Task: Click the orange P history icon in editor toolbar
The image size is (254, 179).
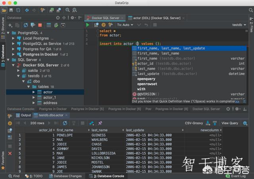Action: pos(104,25)
